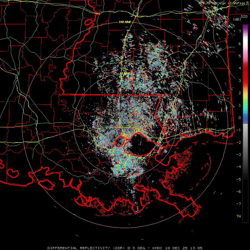Click the 1 value on the scale

point(240,105)
